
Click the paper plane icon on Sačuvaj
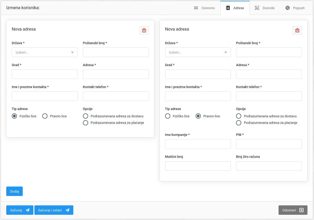point(27,210)
